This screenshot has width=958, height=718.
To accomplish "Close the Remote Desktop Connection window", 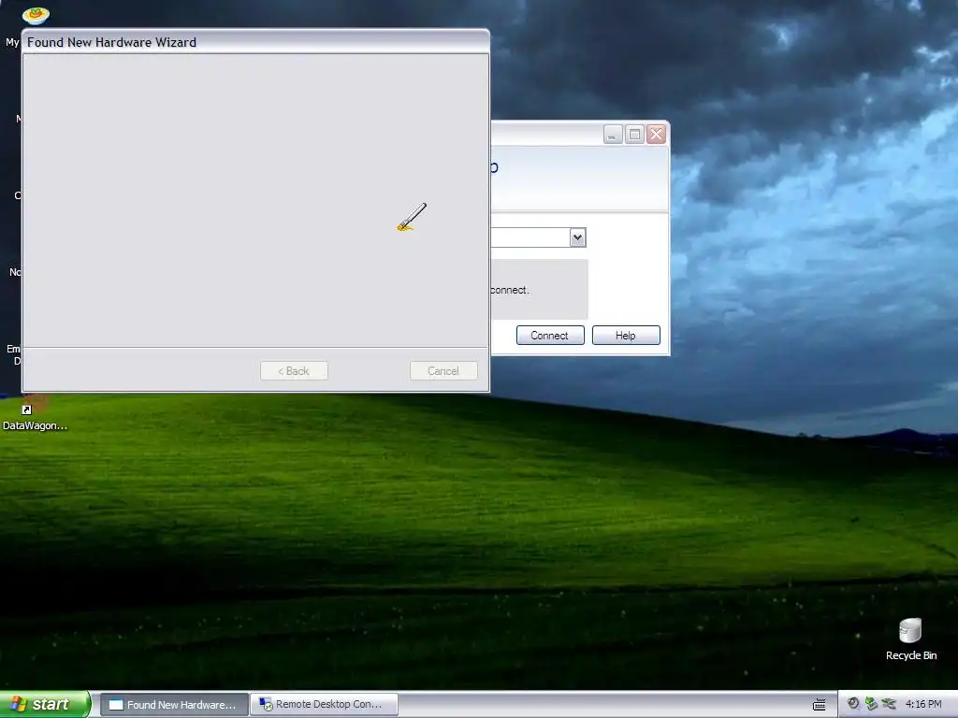I will point(657,135).
